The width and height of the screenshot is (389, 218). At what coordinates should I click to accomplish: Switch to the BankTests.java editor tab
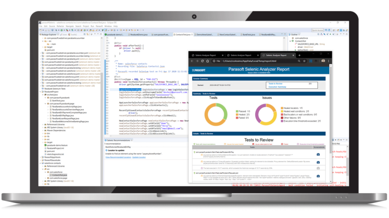249,35
